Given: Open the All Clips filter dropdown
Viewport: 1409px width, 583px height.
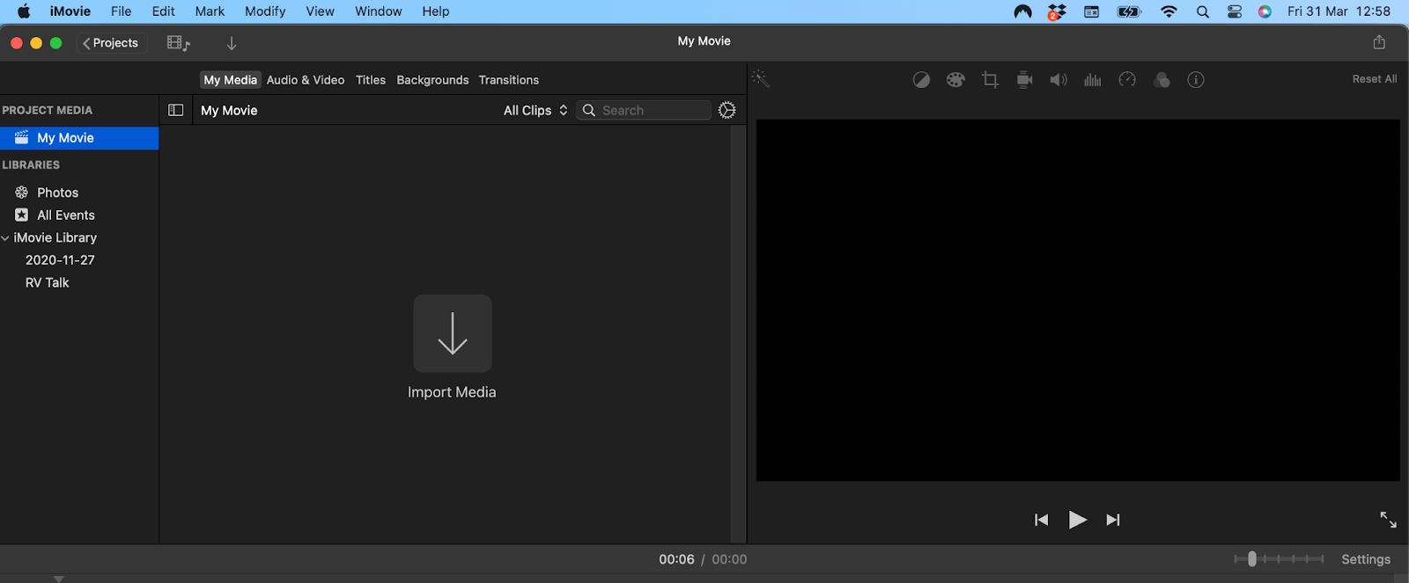Looking at the screenshot, I should pyautogui.click(x=535, y=110).
